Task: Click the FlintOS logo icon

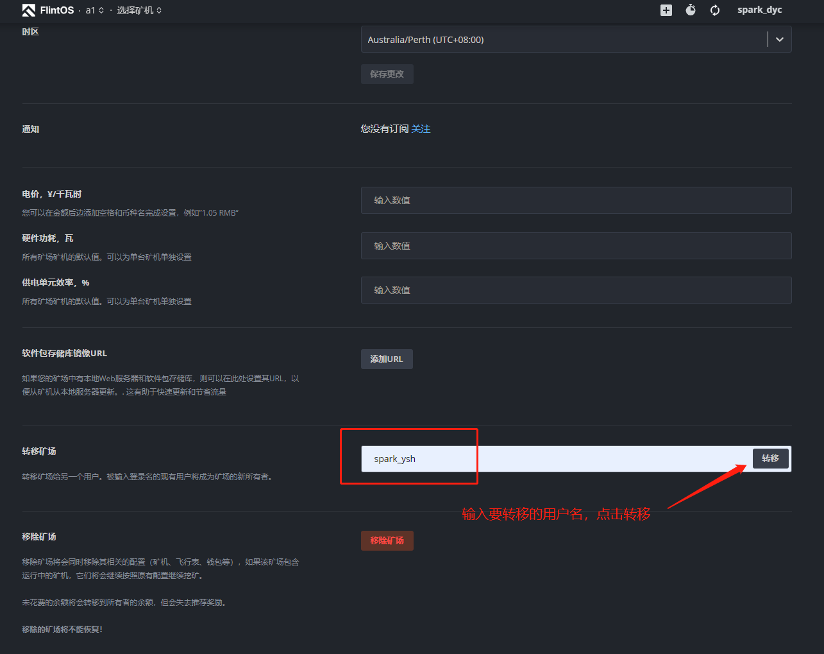Action: 29,10
